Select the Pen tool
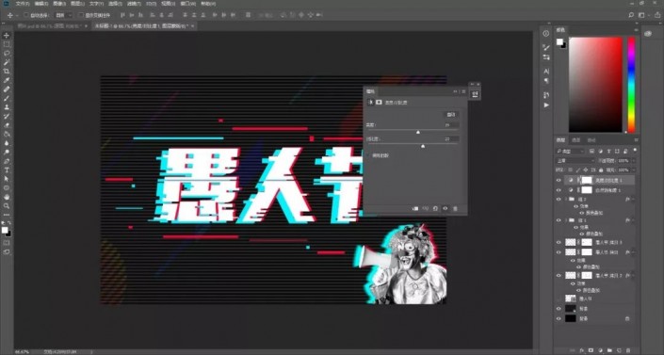This screenshot has height=355, width=664. coord(7,161)
